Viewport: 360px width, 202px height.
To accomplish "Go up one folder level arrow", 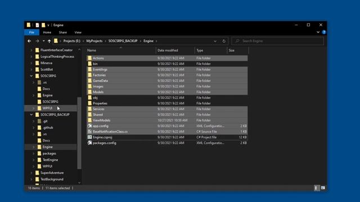I will point(49,41).
